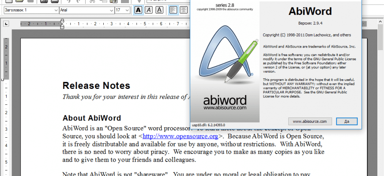Follow the http://www.opensource.org hyperlink
Viewport: 384px width, 176px height.
click(x=180, y=136)
